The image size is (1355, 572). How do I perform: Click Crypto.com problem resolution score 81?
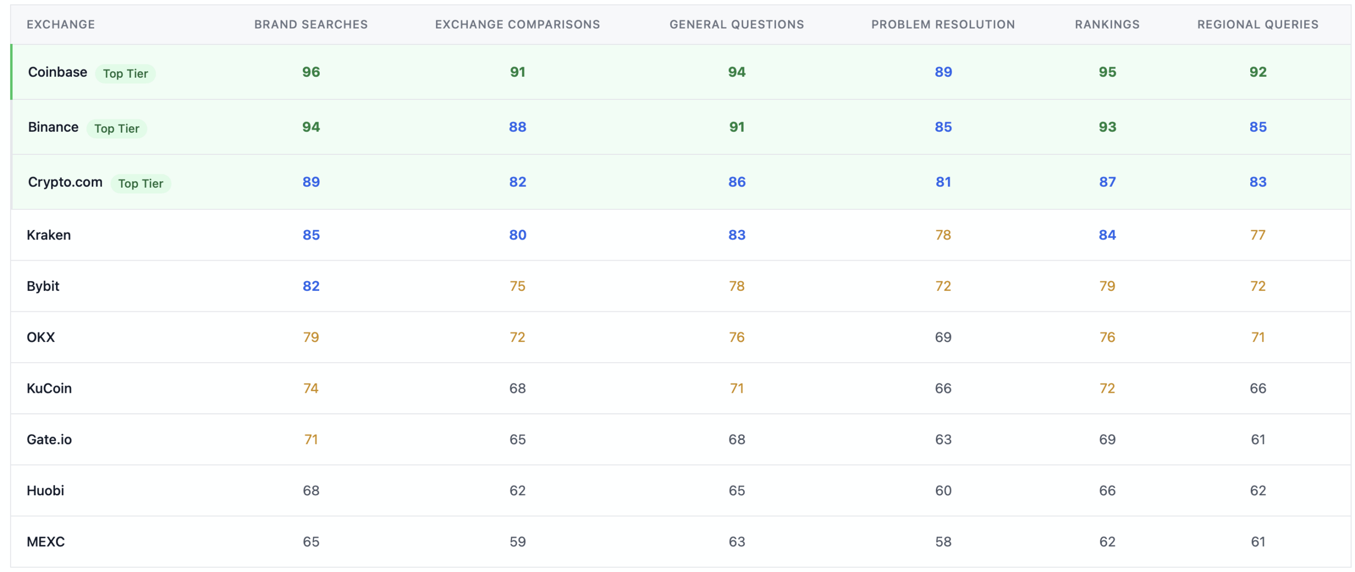pyautogui.click(x=943, y=182)
